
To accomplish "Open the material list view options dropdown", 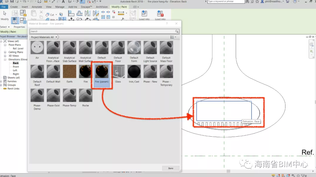I will 173,37.
